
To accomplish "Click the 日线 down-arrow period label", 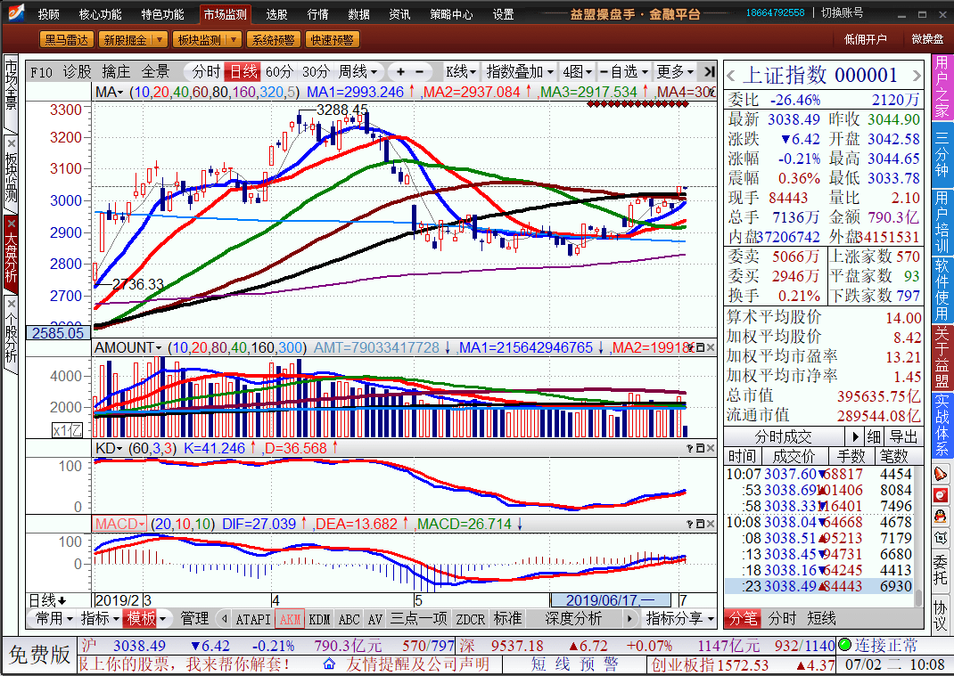I will tap(47, 600).
